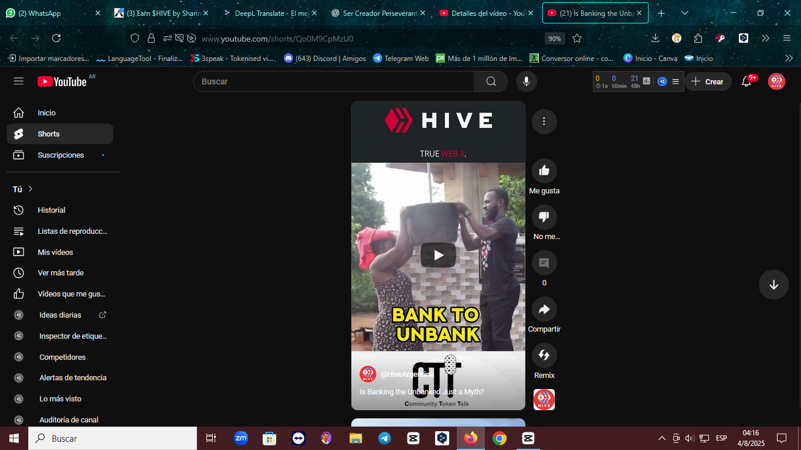Open vidIQ Competidores entry
Viewport: 801px width, 450px height.
click(60, 357)
